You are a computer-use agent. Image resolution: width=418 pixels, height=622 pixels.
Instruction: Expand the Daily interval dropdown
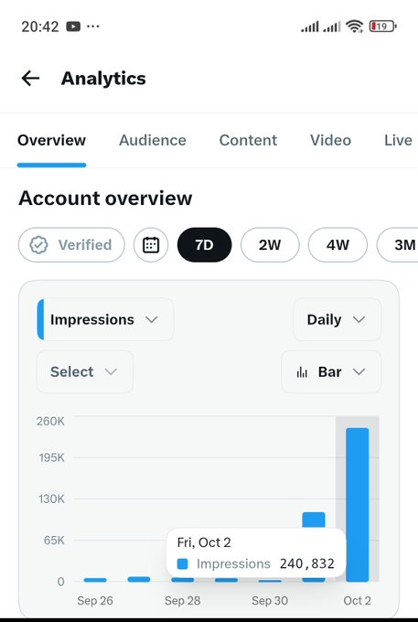pyautogui.click(x=337, y=319)
